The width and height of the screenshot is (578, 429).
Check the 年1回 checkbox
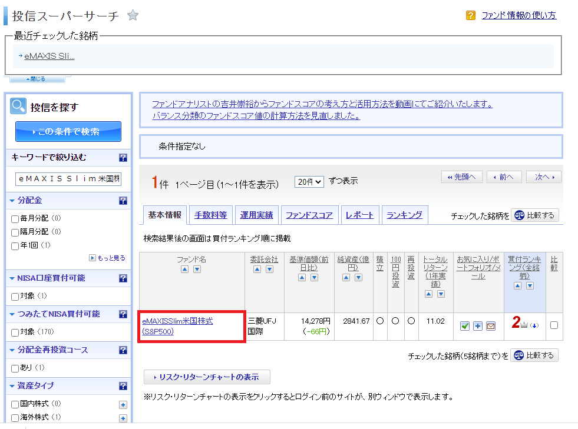click(x=15, y=246)
